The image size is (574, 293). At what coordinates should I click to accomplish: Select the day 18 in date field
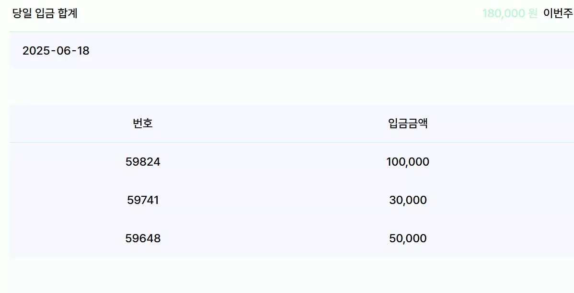(83, 50)
